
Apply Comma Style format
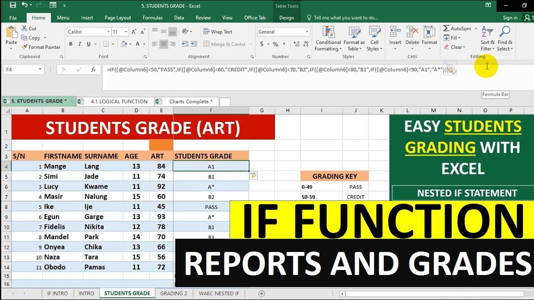click(x=284, y=44)
